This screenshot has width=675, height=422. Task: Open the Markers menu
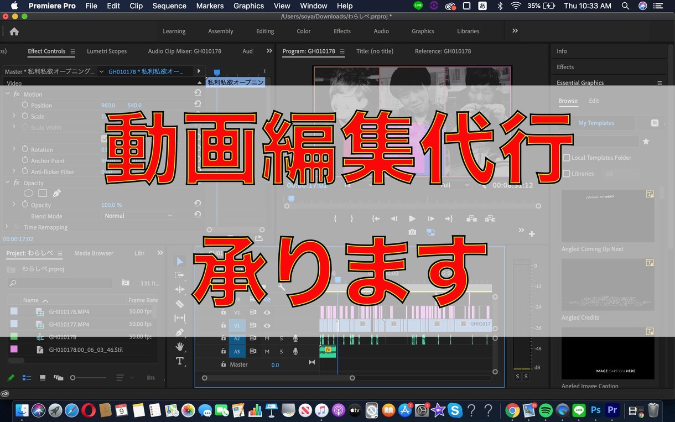[x=210, y=6]
